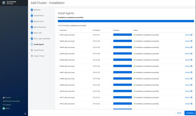Click status text for rhel03 row
The height and width of the screenshot is (116, 196).
[147, 47]
